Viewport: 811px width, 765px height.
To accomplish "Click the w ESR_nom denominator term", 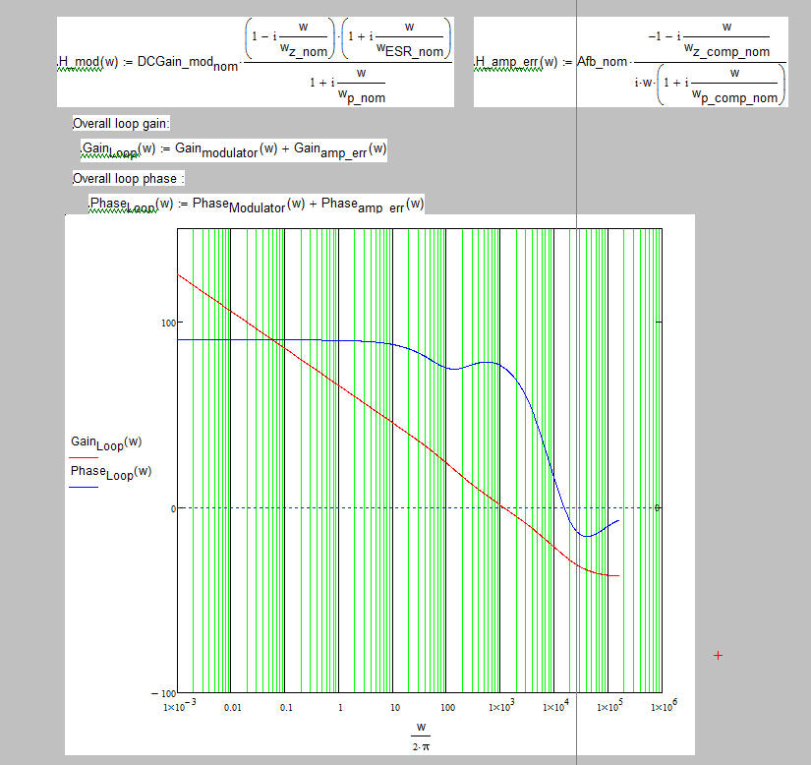I will coord(410,50).
